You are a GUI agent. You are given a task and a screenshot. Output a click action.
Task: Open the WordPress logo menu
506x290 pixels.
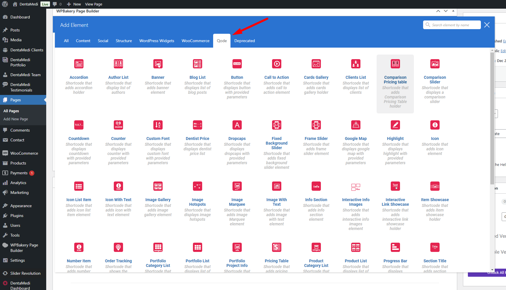point(5,4)
